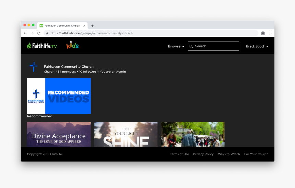Click '54 members' text
Screen dimensions: 295x188
tap(67, 72)
